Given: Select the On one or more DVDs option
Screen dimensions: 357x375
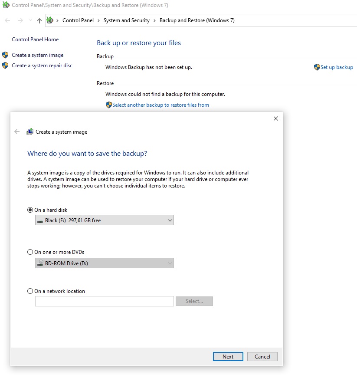Looking at the screenshot, I should click(30, 252).
